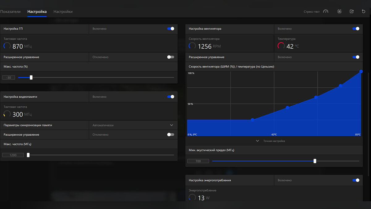Screen dimensions: 371x209
Task: Enable GPU Расширенное управление toggle
Action: [171, 57]
